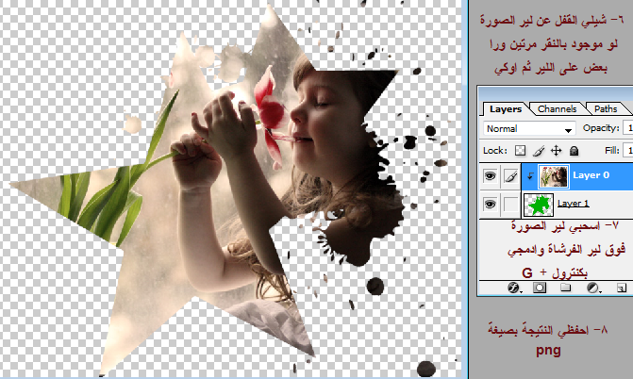Toggle brush indicator box on Layer 0
Viewport: 633px width, 379px height.
coord(509,175)
